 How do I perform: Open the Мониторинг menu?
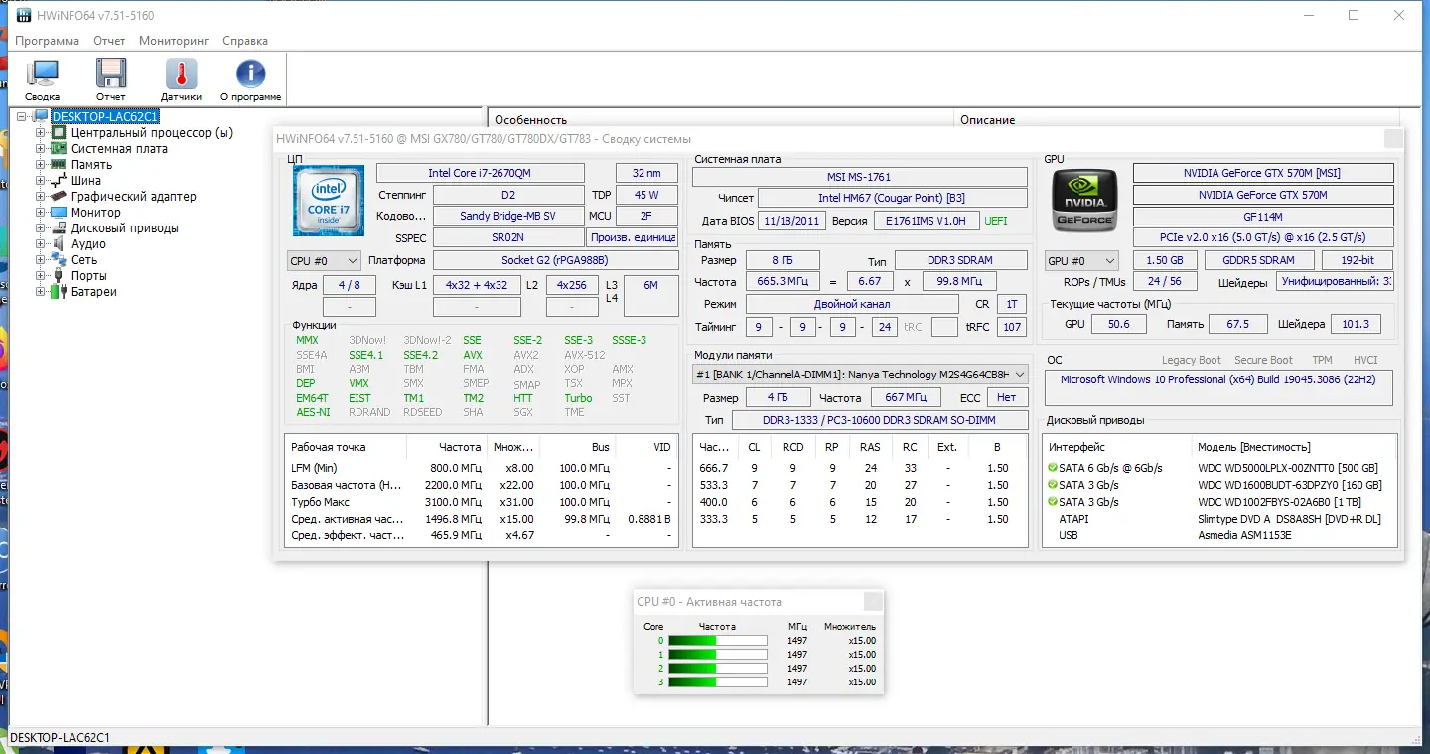tap(174, 41)
